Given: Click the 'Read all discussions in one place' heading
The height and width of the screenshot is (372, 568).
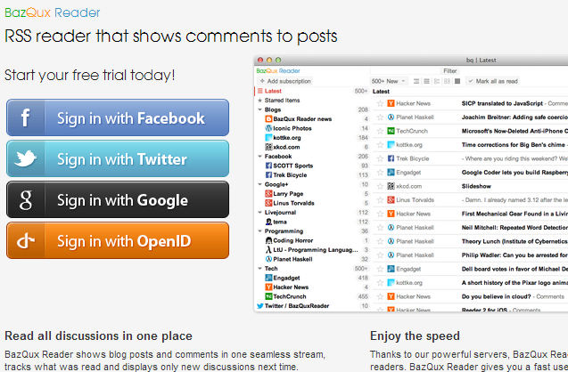Looking at the screenshot, I should pos(98,336).
